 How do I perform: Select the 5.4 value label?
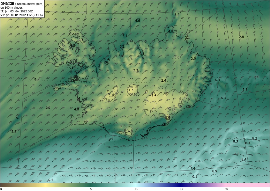[107, 59]
